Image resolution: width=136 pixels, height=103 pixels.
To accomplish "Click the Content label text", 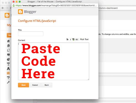I will coord(22,40).
